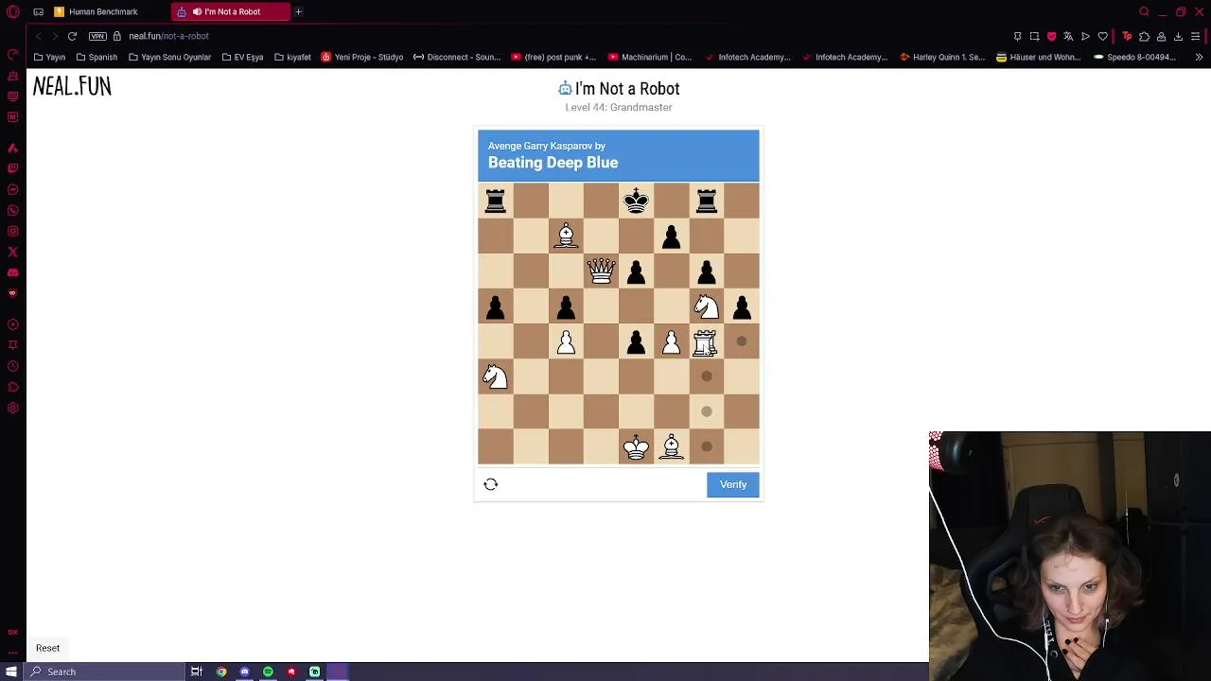This screenshot has height=681, width=1211.
Task: Open the kıyafet bookmarks folder
Action: click(292, 57)
